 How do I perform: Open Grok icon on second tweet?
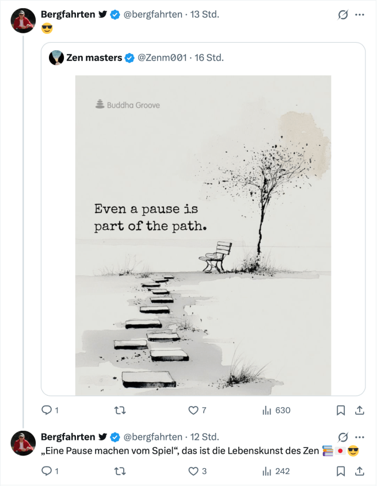click(343, 437)
